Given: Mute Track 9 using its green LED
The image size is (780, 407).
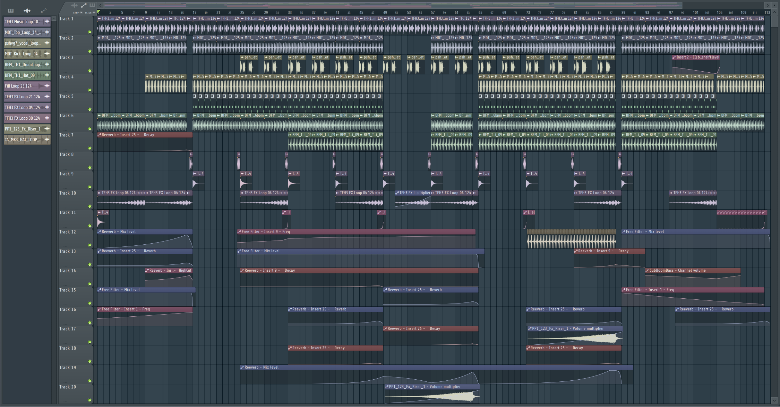Looking at the screenshot, I should point(89,187).
